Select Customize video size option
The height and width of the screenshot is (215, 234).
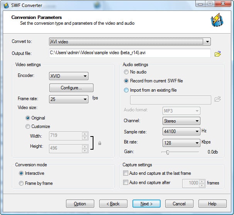click(27, 126)
